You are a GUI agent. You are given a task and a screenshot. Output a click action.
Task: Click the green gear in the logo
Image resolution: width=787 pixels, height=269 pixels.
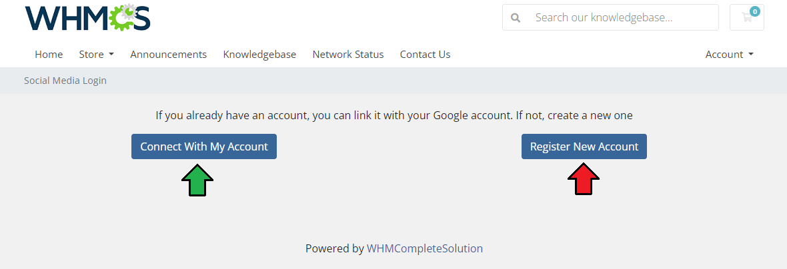[121, 19]
